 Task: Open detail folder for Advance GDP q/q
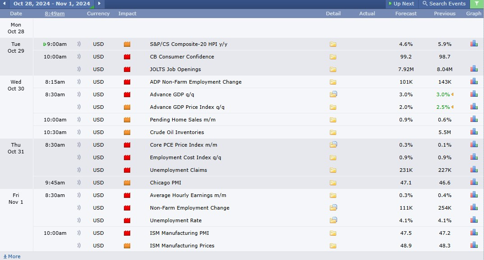coord(333,94)
